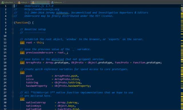The image size is (183, 110).
Task: Click Object.keys on line 31
Action: coord(66,106)
